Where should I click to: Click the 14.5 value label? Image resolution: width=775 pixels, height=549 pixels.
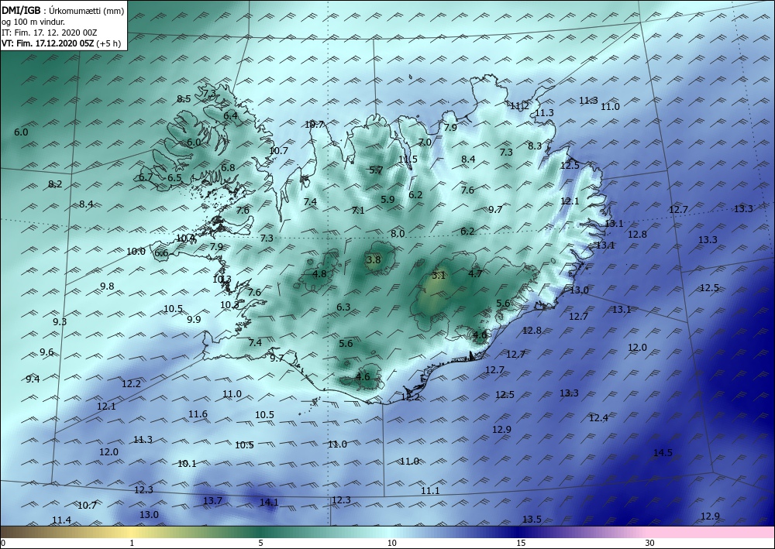(x=663, y=453)
